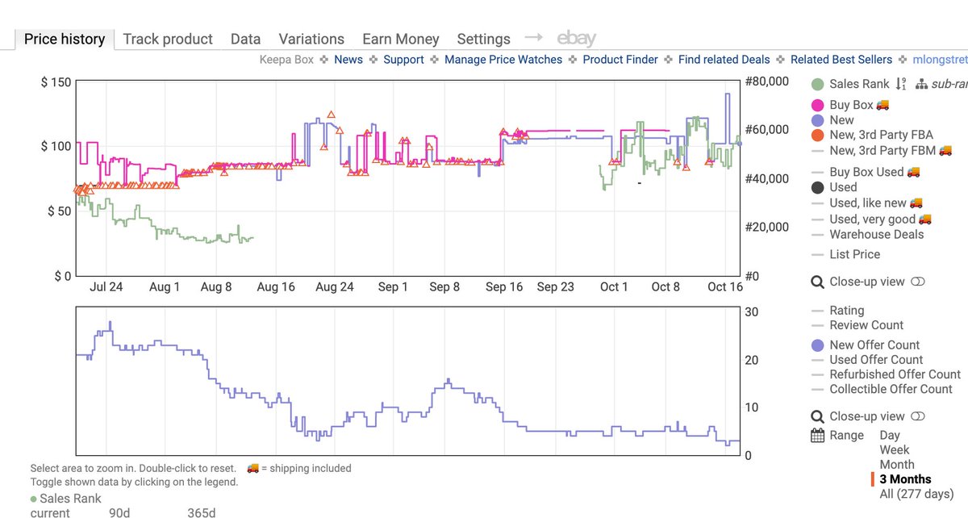Click the ebay logo tab

pos(576,39)
